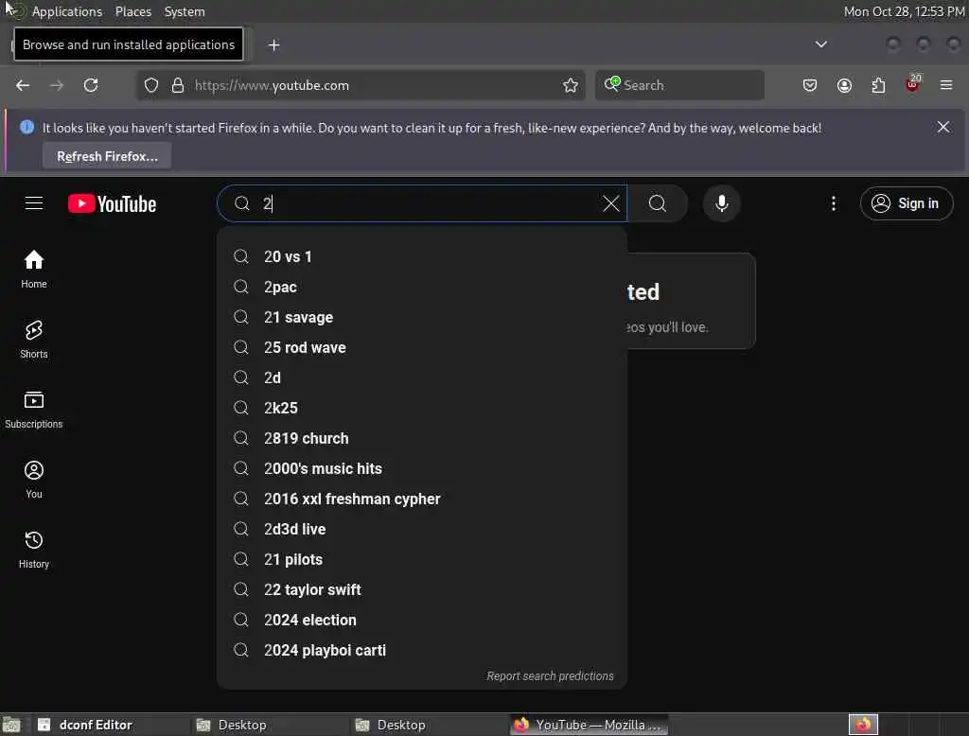Viewport: 969px width, 736px height.
Task: Click the YouTube search magnifier button
Action: click(658, 203)
